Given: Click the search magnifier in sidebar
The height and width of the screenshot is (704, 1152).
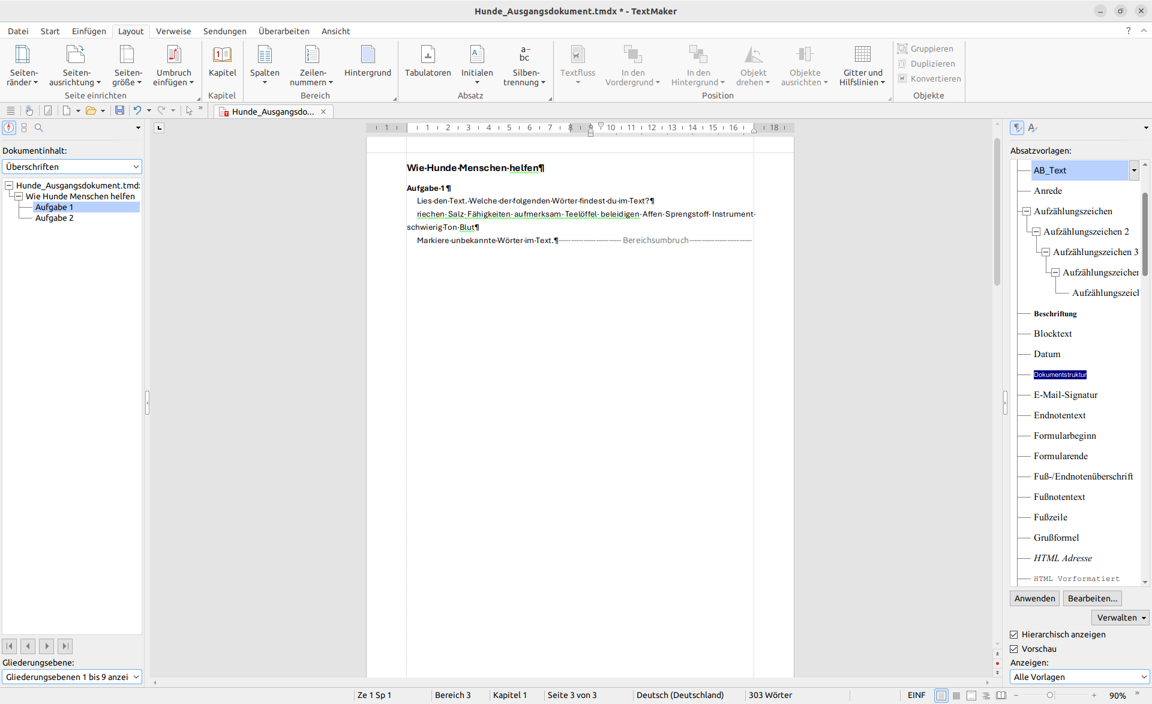Looking at the screenshot, I should tap(39, 128).
